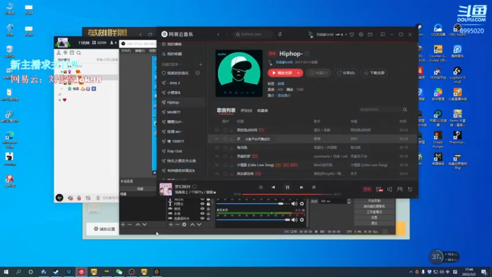Switch to the 收藏者 tab

click(x=263, y=111)
